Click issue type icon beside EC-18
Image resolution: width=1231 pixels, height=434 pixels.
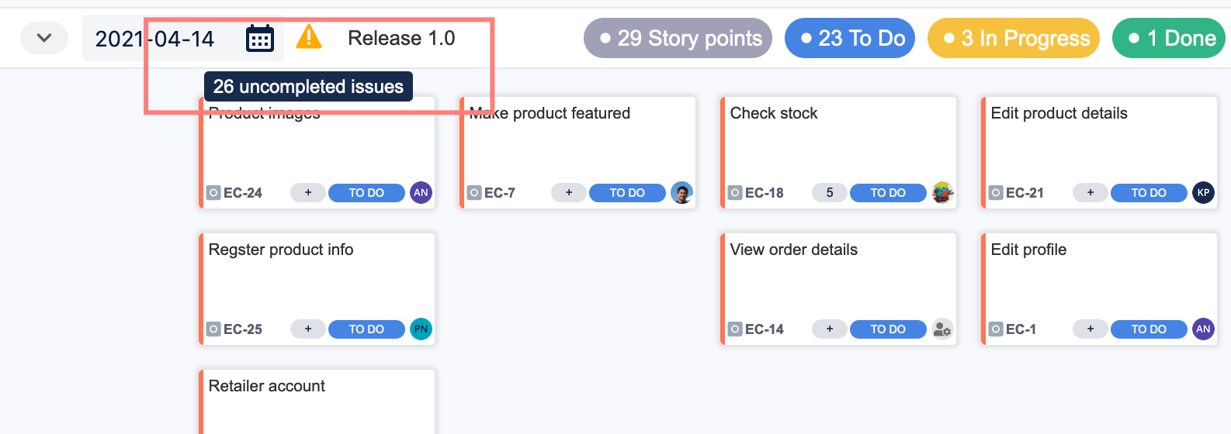(735, 193)
